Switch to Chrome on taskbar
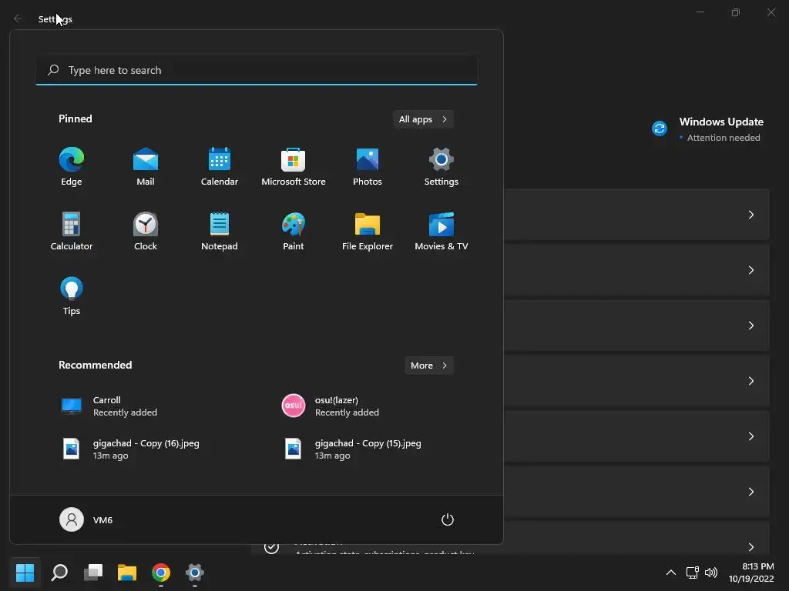Screen dimensions: 789x591 [161, 572]
